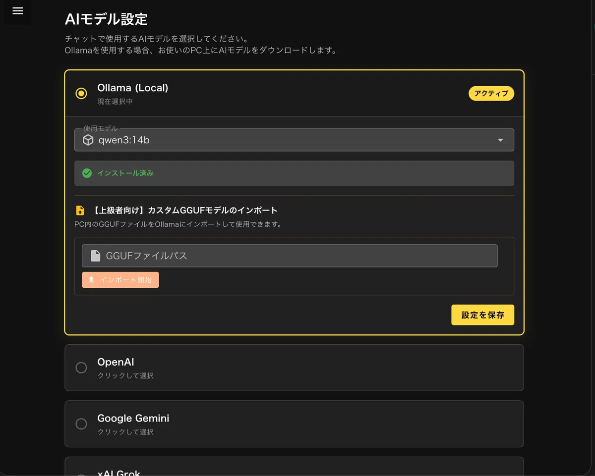Click the 設定を保存 save button
Screen dimensions: 595x476
[x=482, y=315]
